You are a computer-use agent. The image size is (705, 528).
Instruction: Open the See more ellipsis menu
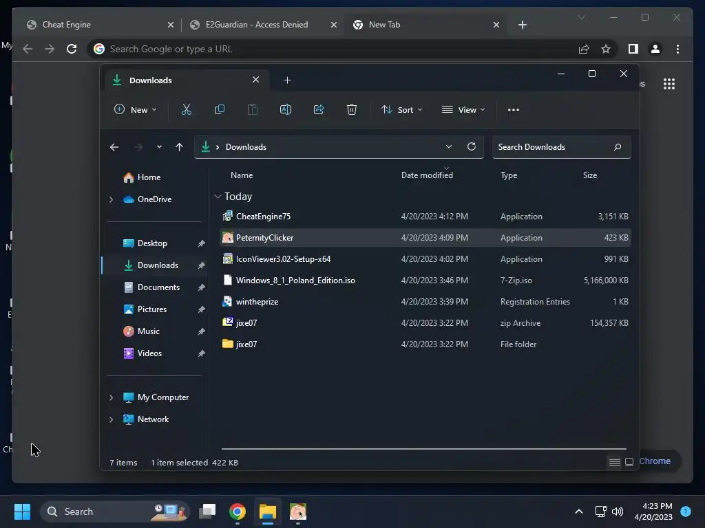click(514, 109)
